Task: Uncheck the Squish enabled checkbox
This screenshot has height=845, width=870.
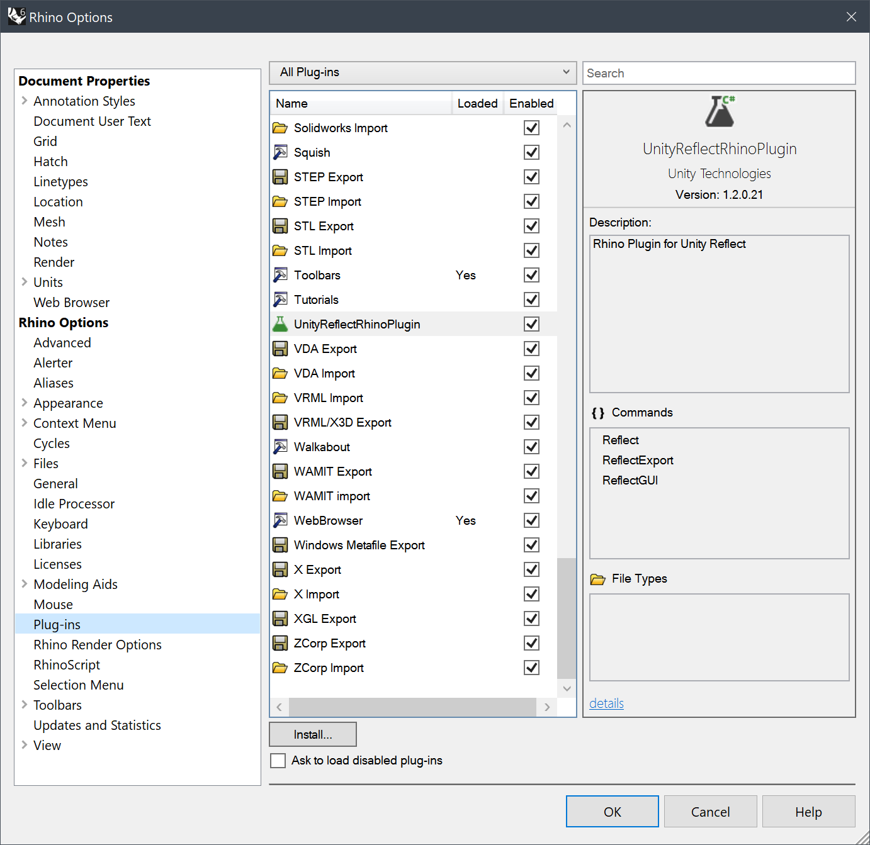Action: 532,152
